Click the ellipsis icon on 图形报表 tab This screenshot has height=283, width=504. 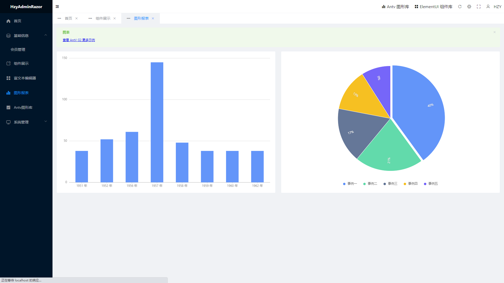[x=129, y=18]
